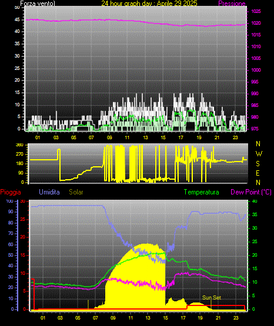The height and width of the screenshot is (326, 274).
Task: Click the Dew Point (°C) legend label
Action: [251, 192]
